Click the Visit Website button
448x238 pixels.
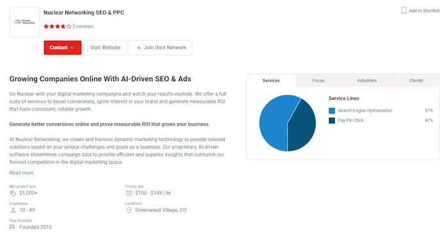106,48
